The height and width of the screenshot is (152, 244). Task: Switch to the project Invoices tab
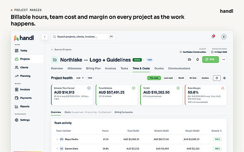(111, 69)
